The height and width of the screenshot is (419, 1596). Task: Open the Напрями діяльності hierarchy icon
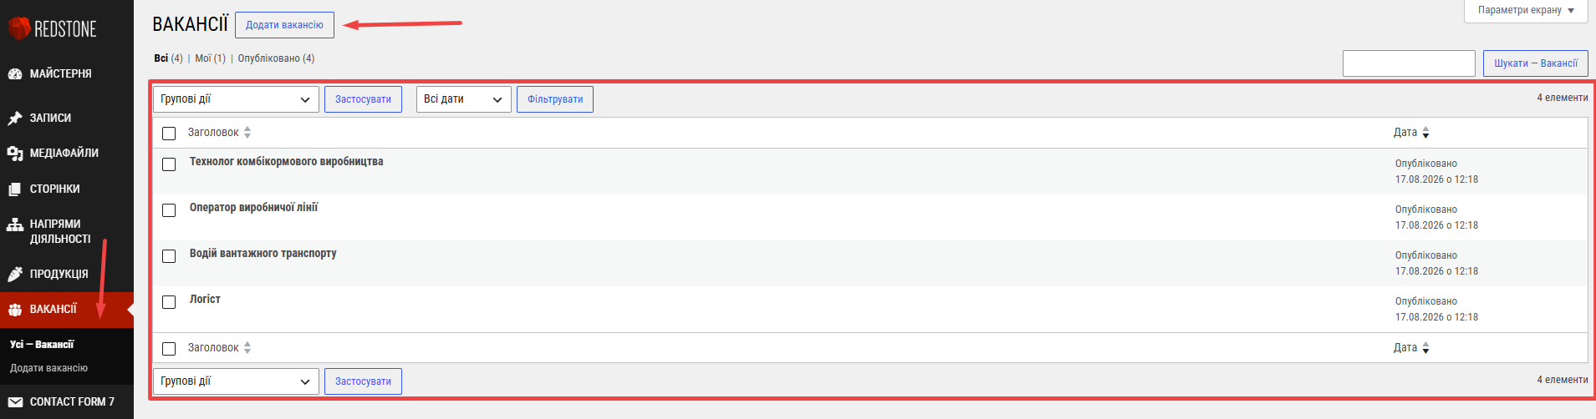point(15,225)
